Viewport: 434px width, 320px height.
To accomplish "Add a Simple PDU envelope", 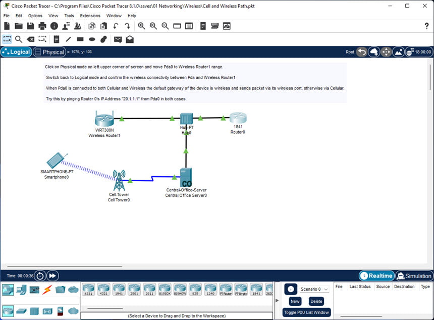I will (118, 39).
